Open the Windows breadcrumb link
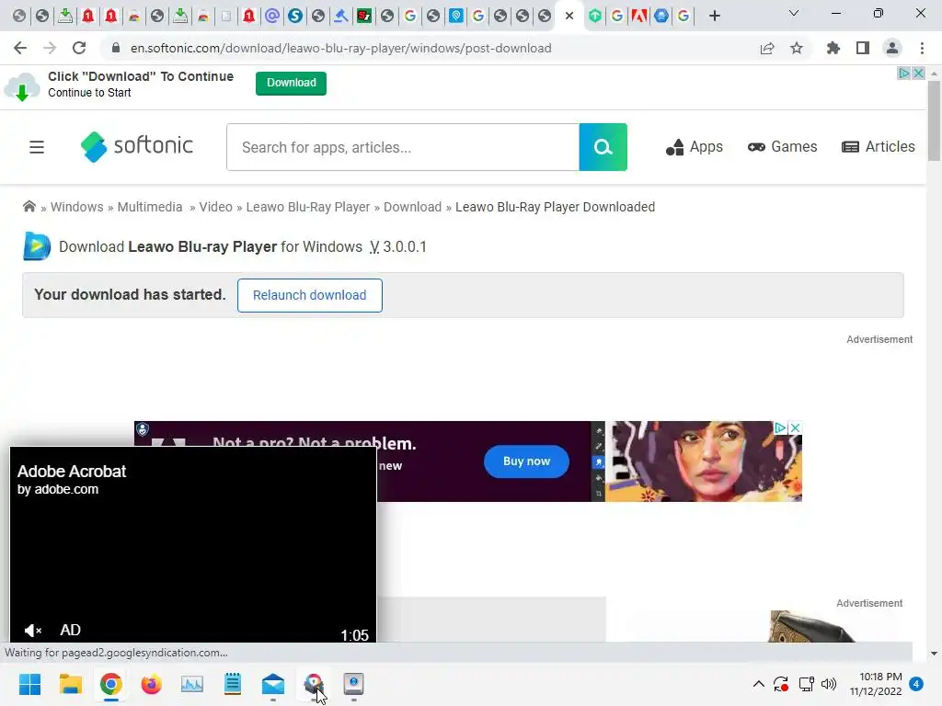The width and height of the screenshot is (942, 706). tap(77, 207)
